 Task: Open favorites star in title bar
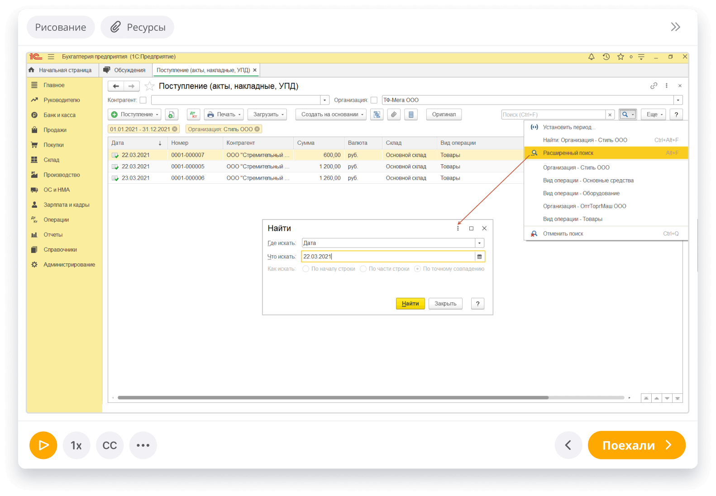[x=621, y=57]
